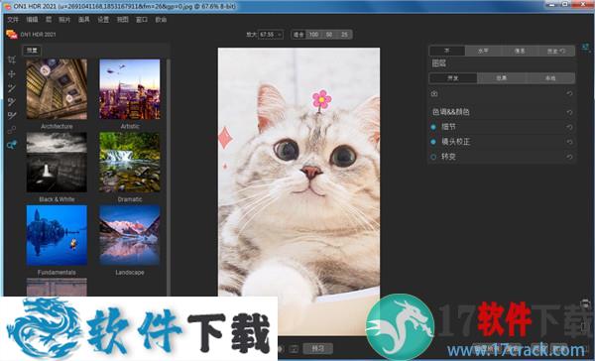Select the Move/Transform tool with four arrows
595x361 pixels.
12,74
